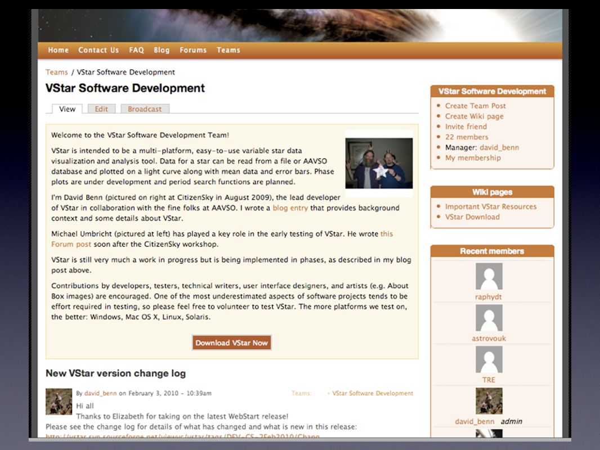Open the 22 members list
This screenshot has width=600, height=450.
[x=467, y=137]
